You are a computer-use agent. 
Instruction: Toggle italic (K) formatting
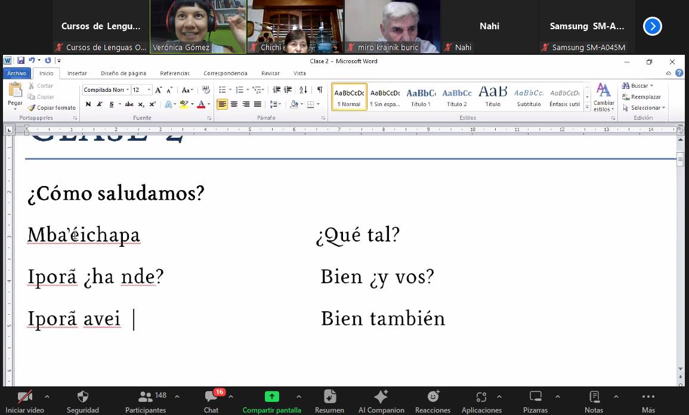[100, 104]
